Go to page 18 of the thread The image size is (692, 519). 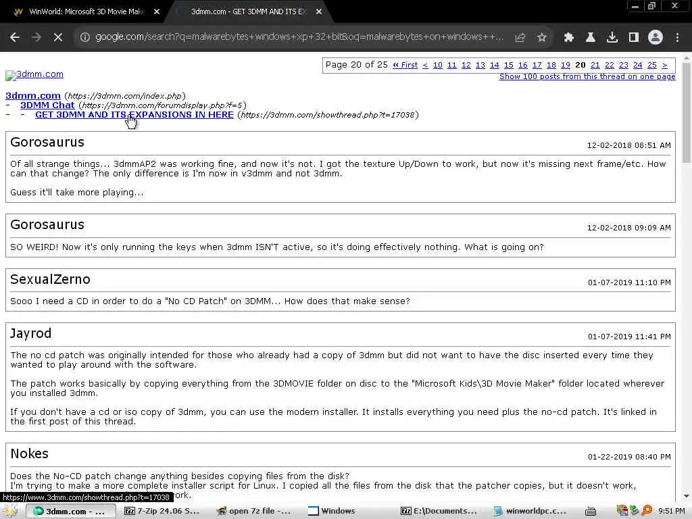551,66
